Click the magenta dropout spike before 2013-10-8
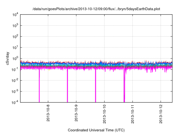Image resolution: width=190 pixels, height=133 pixels. pyautogui.click(x=39, y=85)
